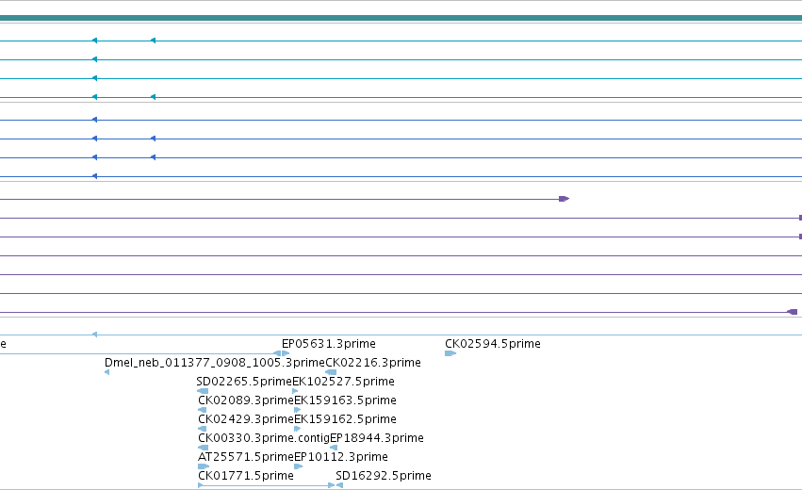Select the feature block under EP18944.3prime
802x490 pixels.
(334, 448)
